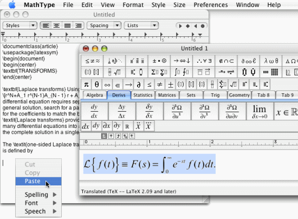Image resolution: width=298 pixels, height=219 pixels.
Task: Click the first tab marker on text ruler
Action: click(19, 35)
